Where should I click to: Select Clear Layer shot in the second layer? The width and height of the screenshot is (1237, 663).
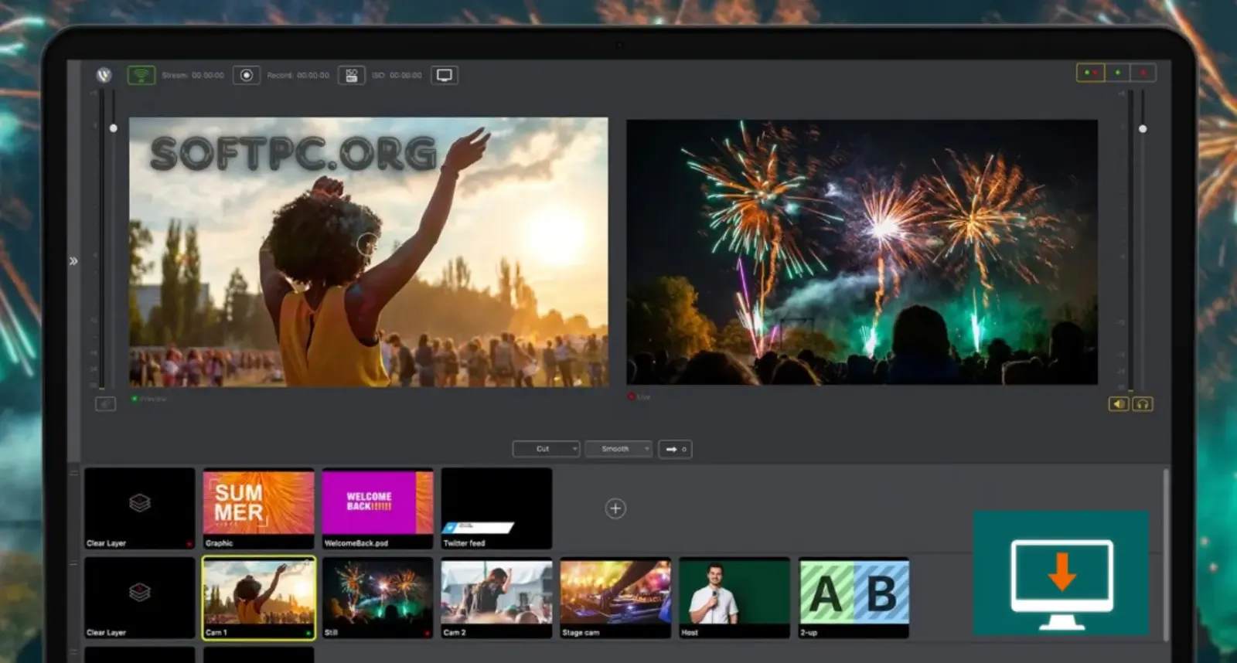click(140, 598)
